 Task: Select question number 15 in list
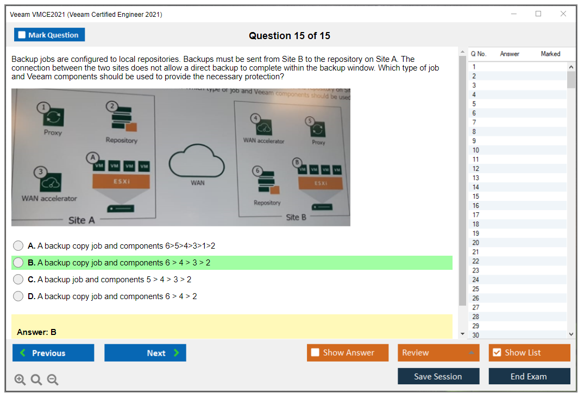(475, 197)
